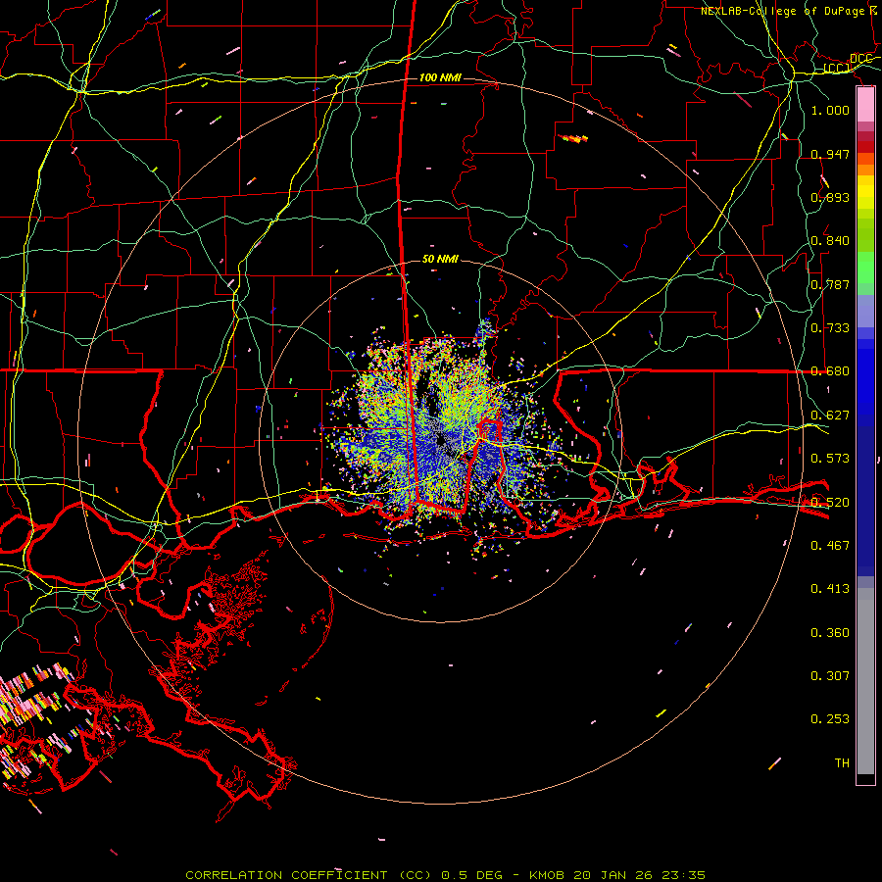Click the "TH" threshold label on the scale
882x882 pixels.
pyautogui.click(x=842, y=763)
